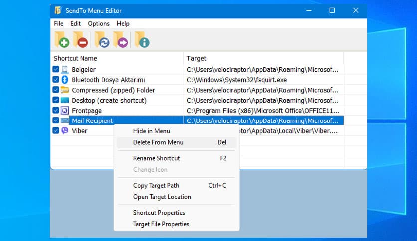Screen dimensions: 417x241
Task: Click the SendTo Menu Editor title bar icon
Action: (x=58, y=10)
